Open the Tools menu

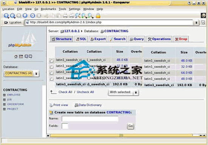62,9
